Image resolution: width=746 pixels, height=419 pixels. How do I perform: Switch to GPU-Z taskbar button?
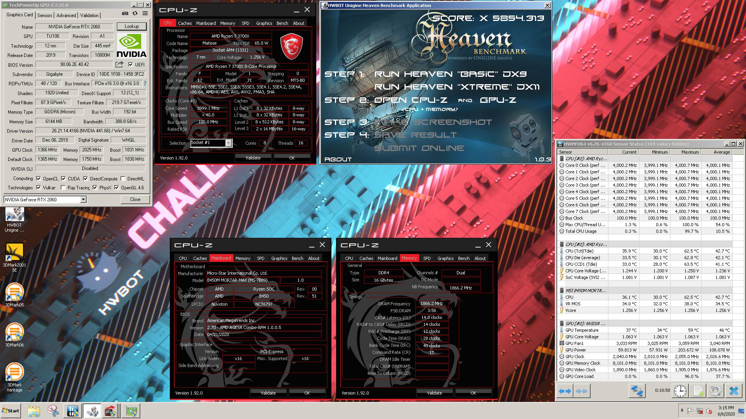pos(131,411)
